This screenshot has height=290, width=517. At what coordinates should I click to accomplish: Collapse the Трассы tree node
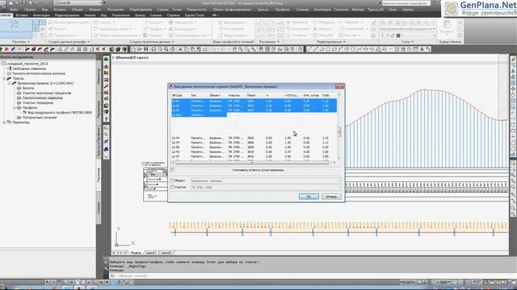[x=4, y=79]
